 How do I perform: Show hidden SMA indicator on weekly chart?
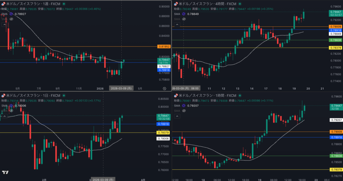click(11, 19)
